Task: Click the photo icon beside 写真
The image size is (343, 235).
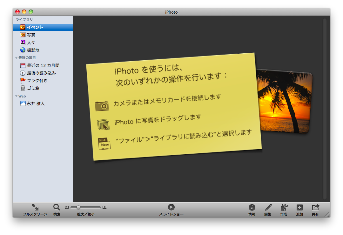Action: pyautogui.click(x=23, y=35)
